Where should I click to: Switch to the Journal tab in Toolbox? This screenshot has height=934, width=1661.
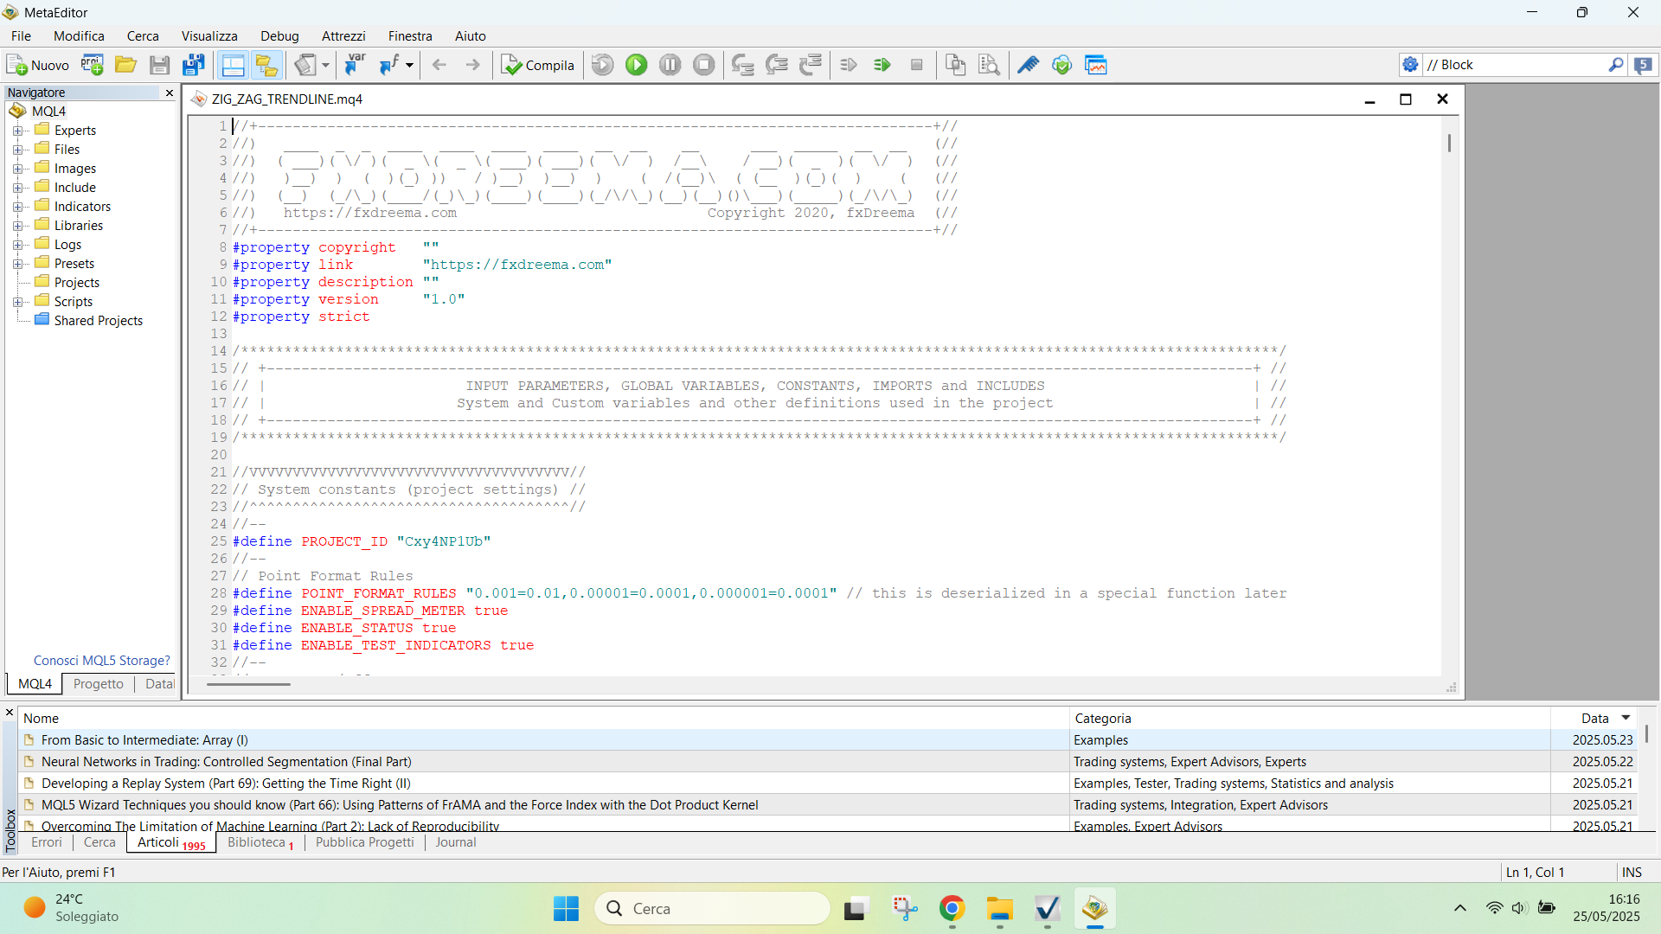tap(456, 842)
